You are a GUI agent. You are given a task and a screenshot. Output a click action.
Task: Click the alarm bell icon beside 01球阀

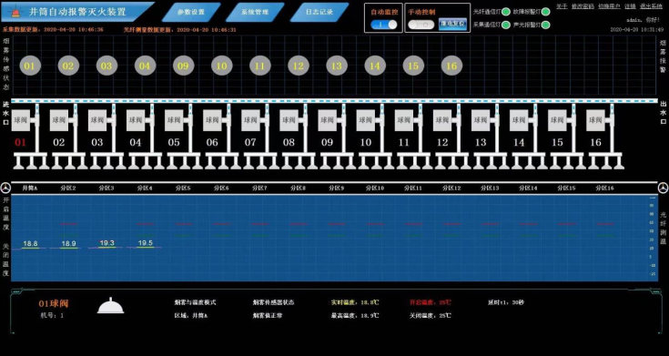[110, 306]
